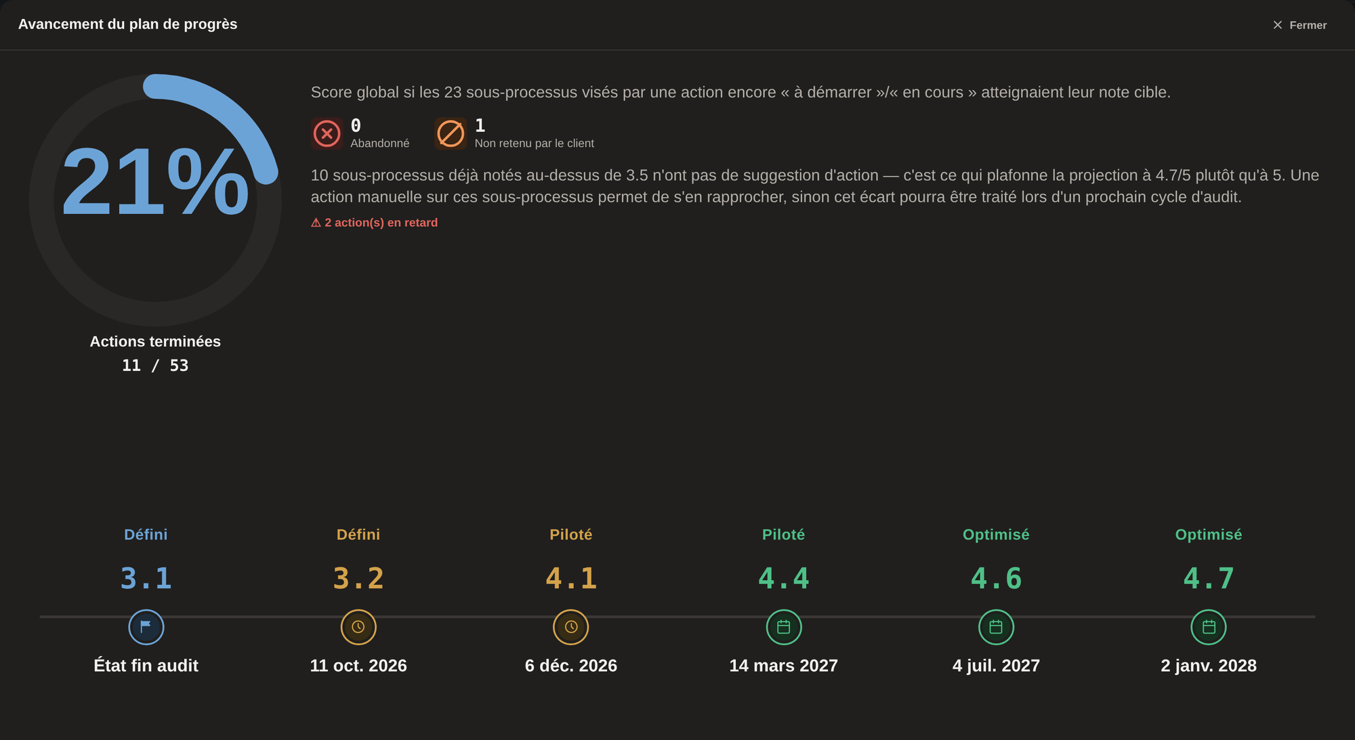This screenshot has width=1355, height=740.
Task: Click the orange Non retenu par le client icon
Action: 451,133
